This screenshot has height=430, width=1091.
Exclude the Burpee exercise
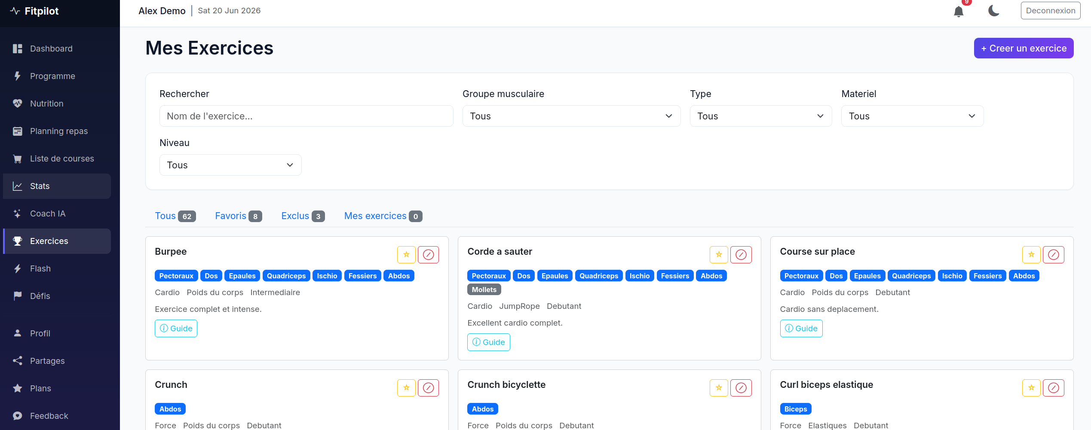pos(429,255)
